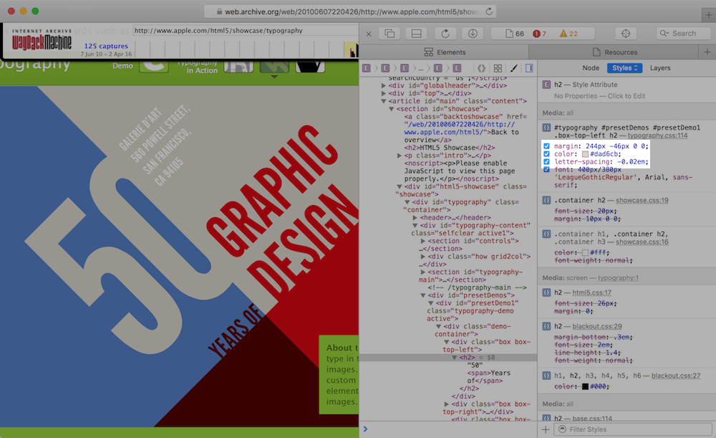Add a new style rule with plus
Viewport: 716px width, 438px height.
click(546, 429)
